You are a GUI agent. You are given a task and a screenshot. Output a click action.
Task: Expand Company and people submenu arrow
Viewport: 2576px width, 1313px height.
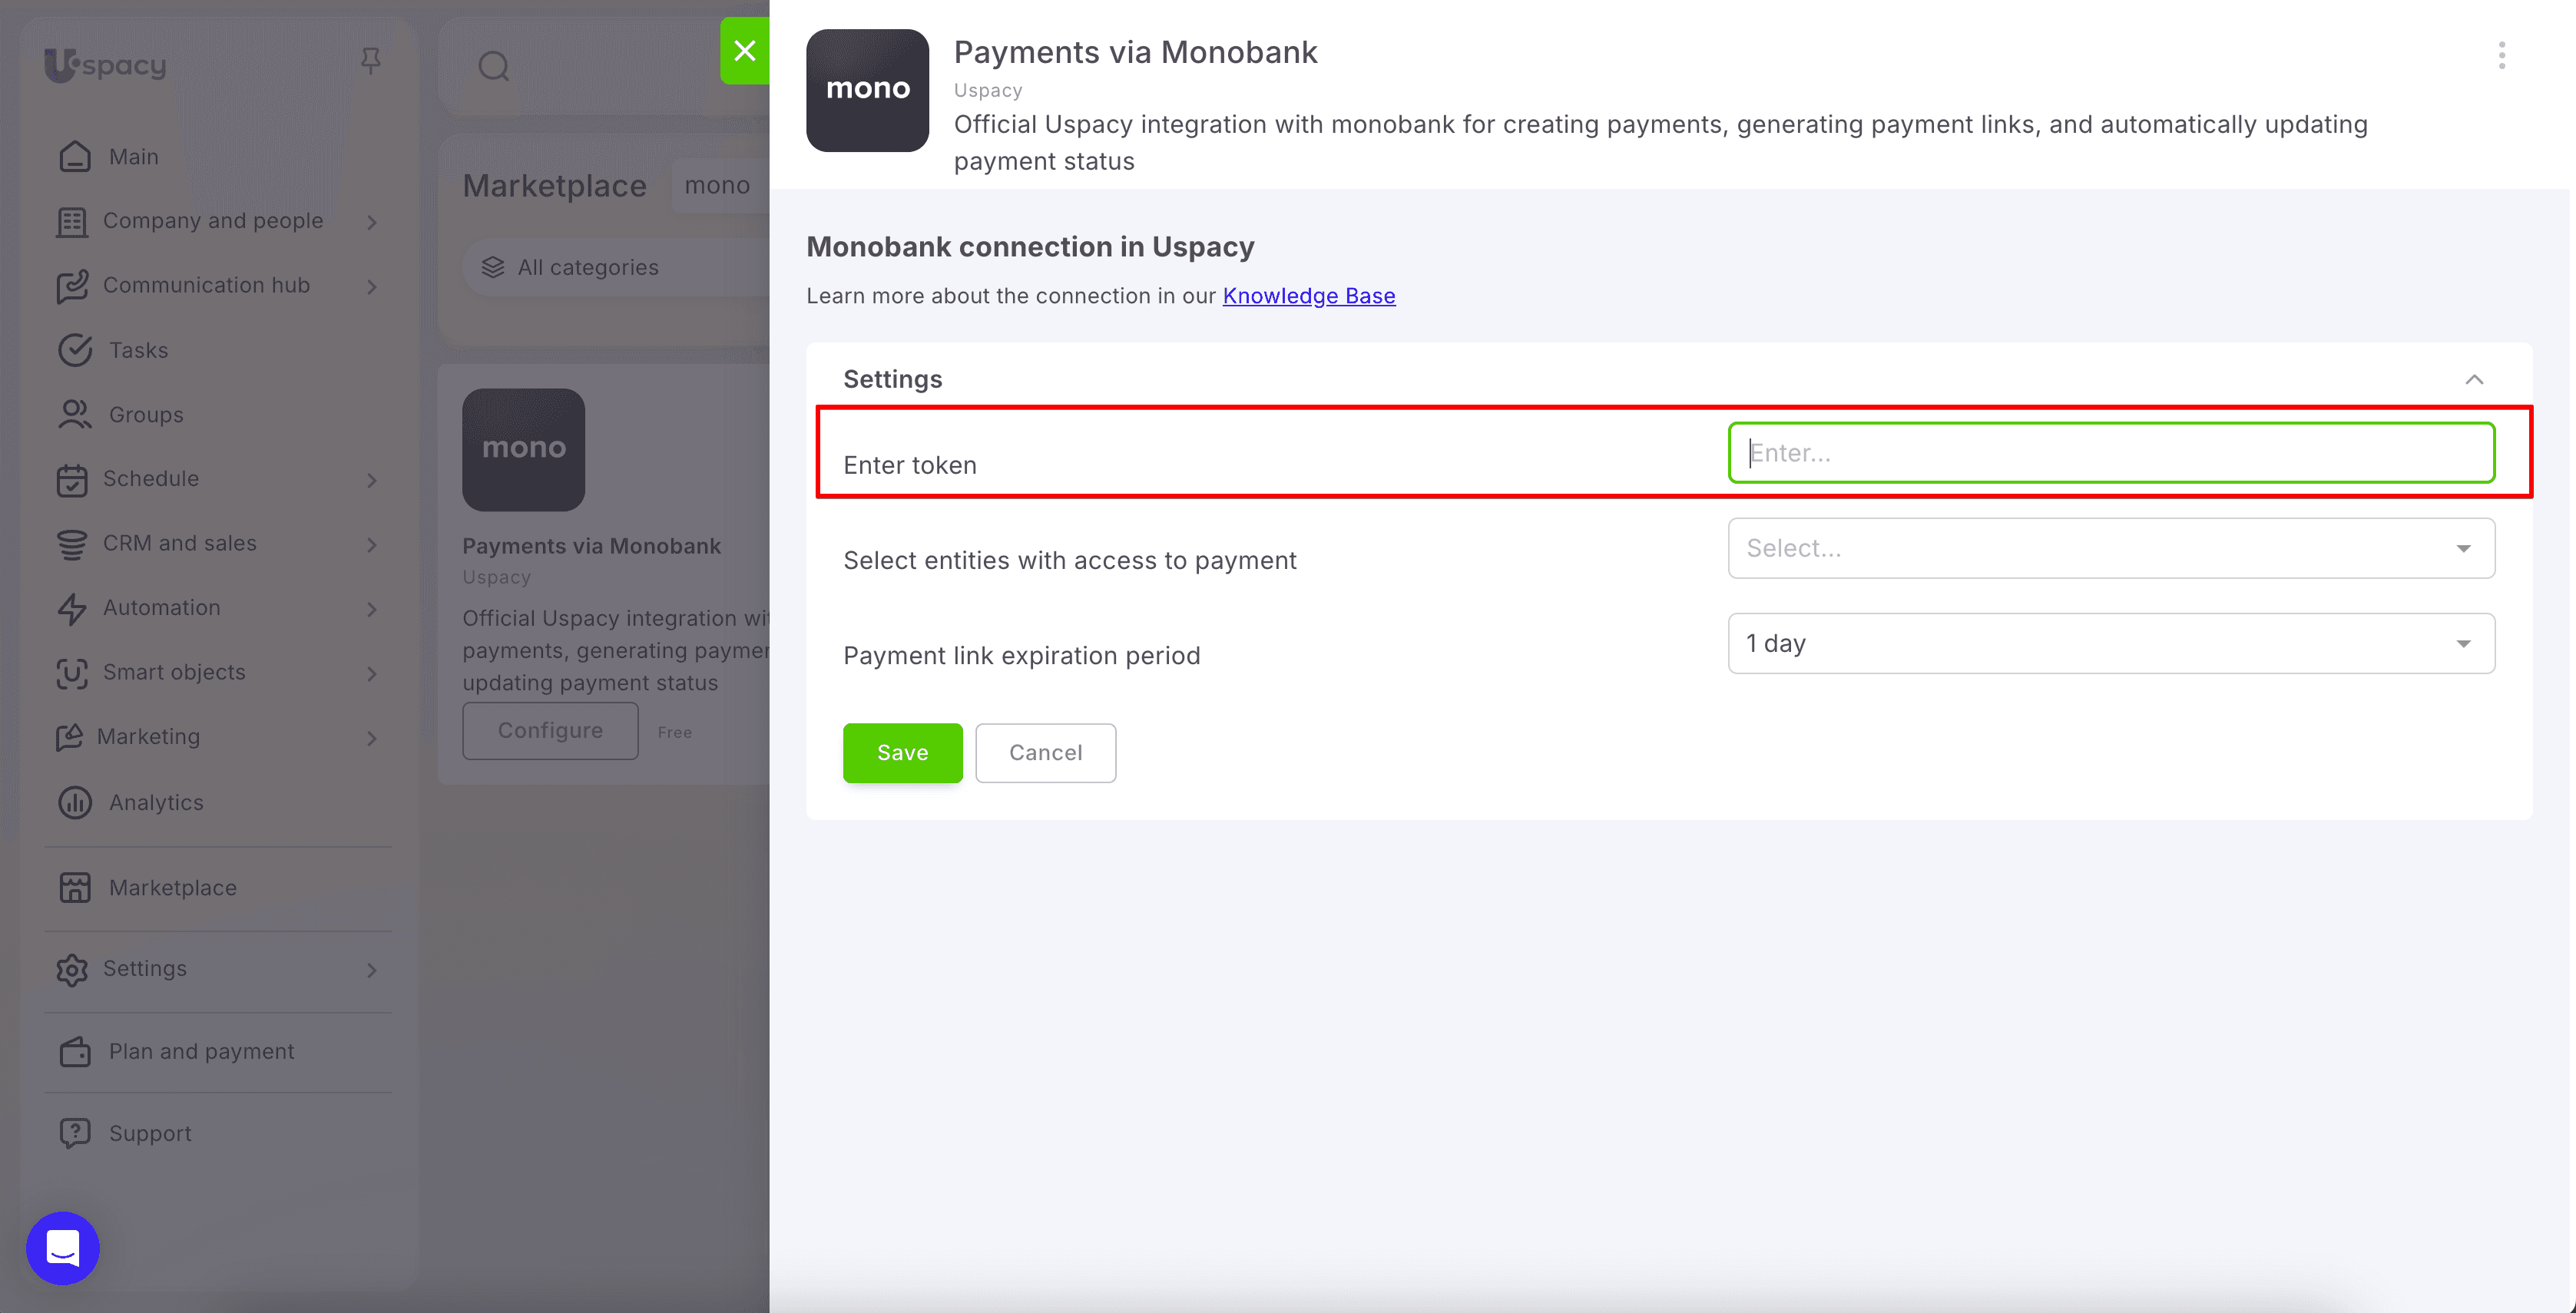point(372,222)
